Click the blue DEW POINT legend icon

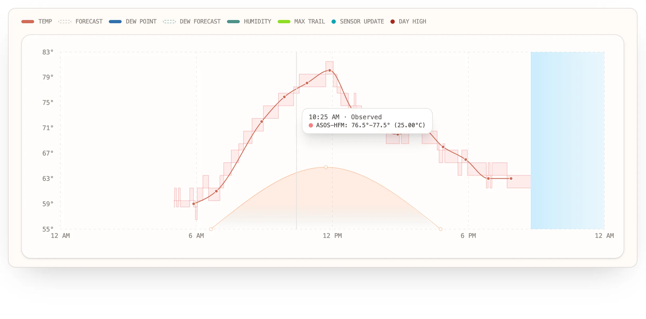tap(115, 21)
